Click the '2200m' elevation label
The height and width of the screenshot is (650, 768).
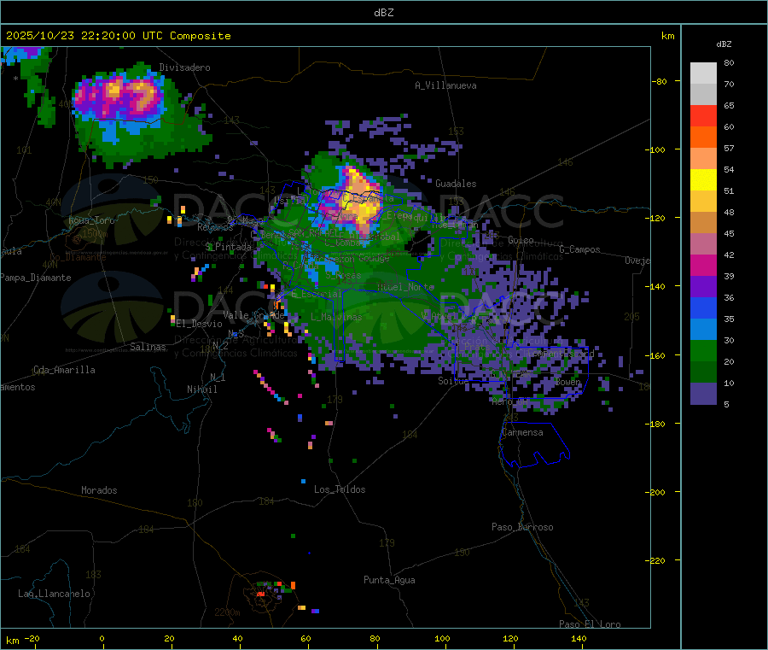click(227, 612)
